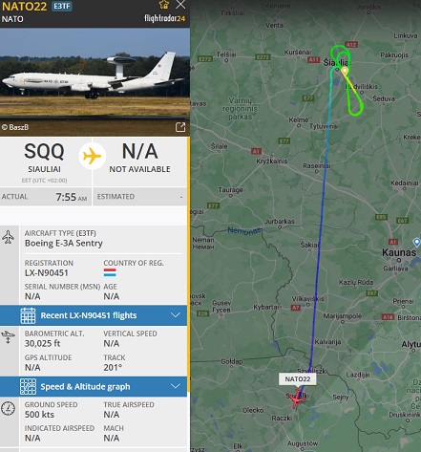Click the calendar icon for recent flights
Image resolution: width=421 pixels, height=452 pixels.
tap(28, 315)
